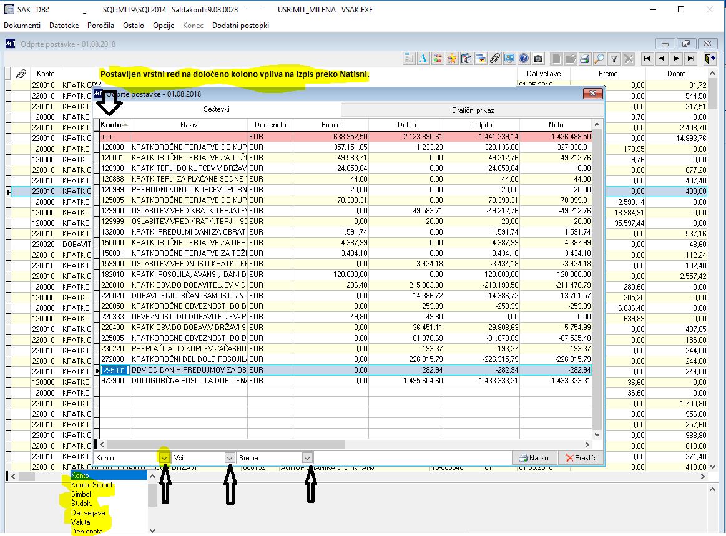The height and width of the screenshot is (536, 726).
Task: Click the Naziv column header
Action: [x=189, y=125]
